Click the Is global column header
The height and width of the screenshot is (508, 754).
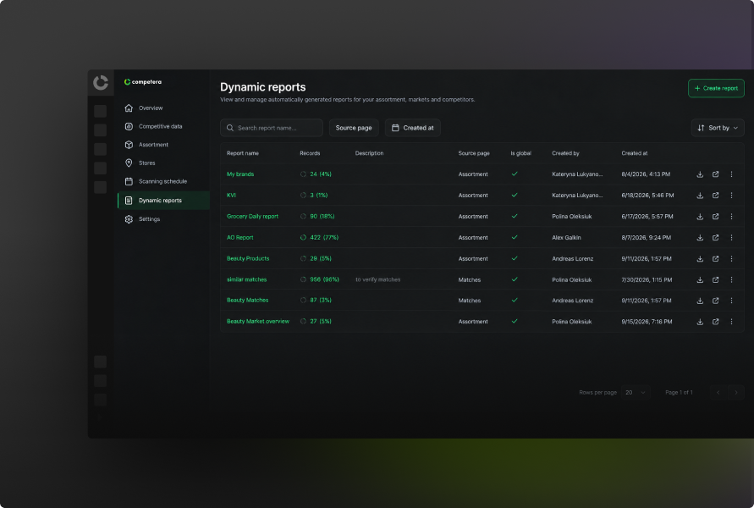pos(520,153)
